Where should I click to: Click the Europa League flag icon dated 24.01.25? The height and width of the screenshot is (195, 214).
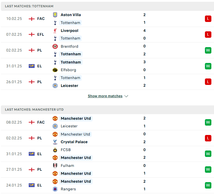tap(32, 185)
